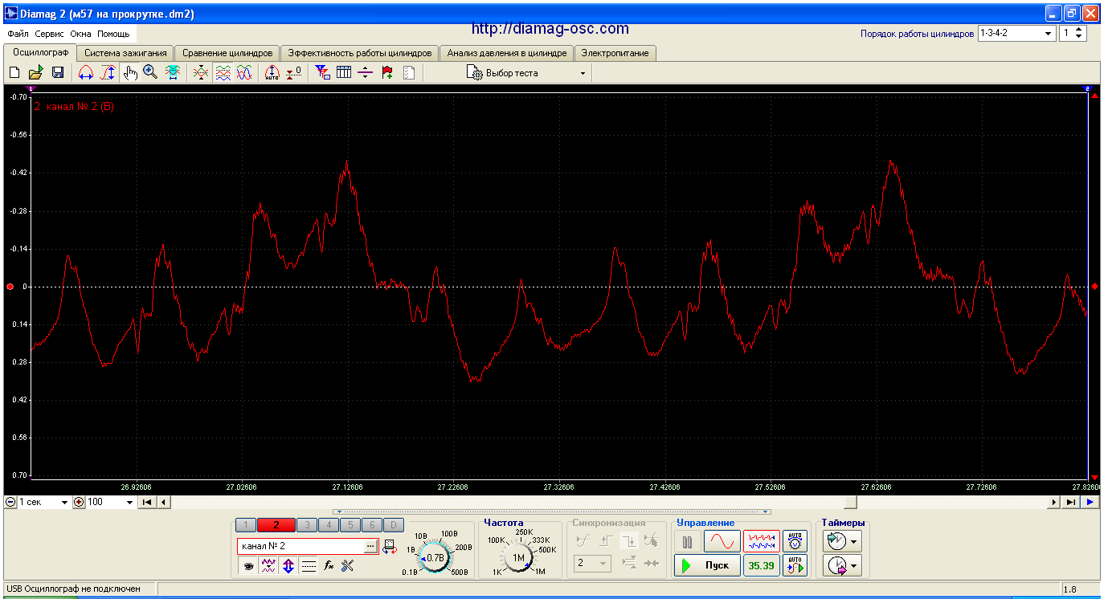Screen dimensions: 1104x599
Task: Click the blue play arrow at scrollbar end
Action: tap(1090, 502)
